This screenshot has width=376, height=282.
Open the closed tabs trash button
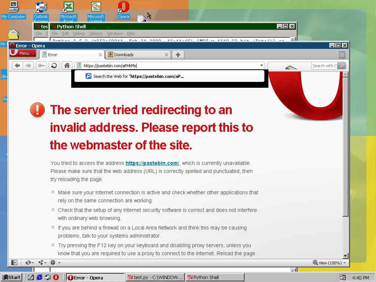(342, 55)
